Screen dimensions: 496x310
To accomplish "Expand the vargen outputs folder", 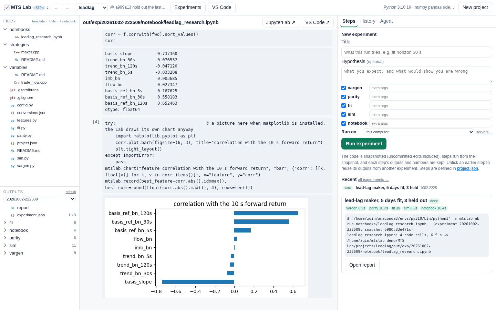I will (5, 253).
